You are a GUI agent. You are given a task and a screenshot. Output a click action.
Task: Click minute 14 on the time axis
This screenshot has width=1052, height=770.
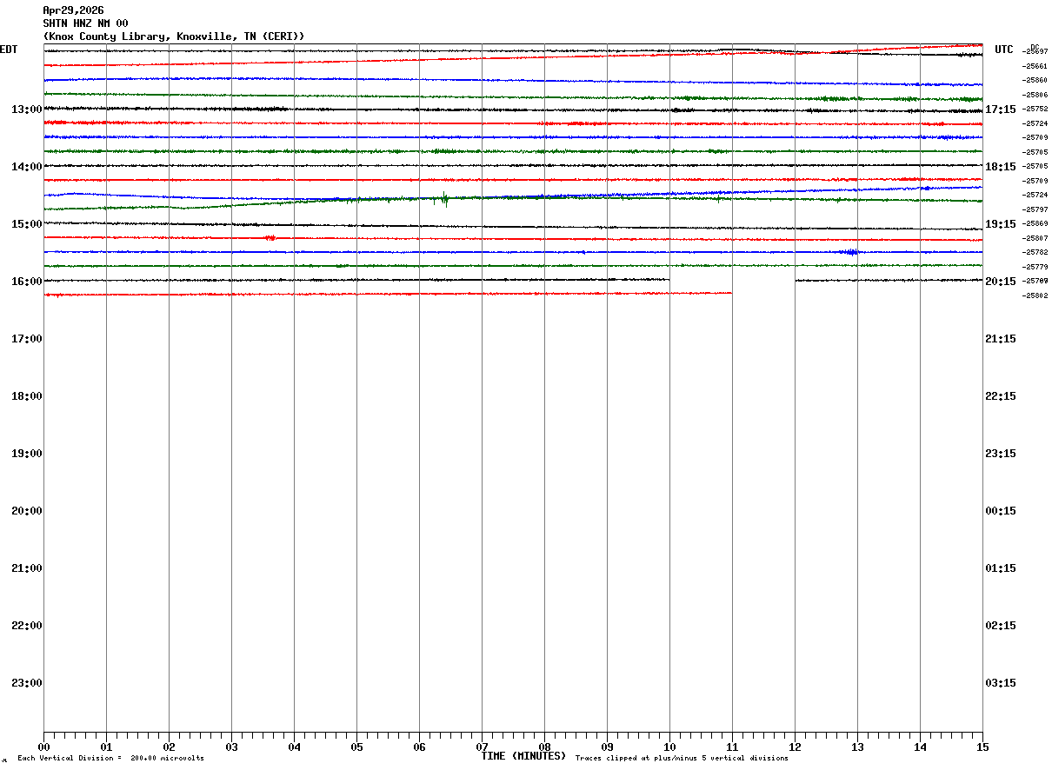(920, 747)
